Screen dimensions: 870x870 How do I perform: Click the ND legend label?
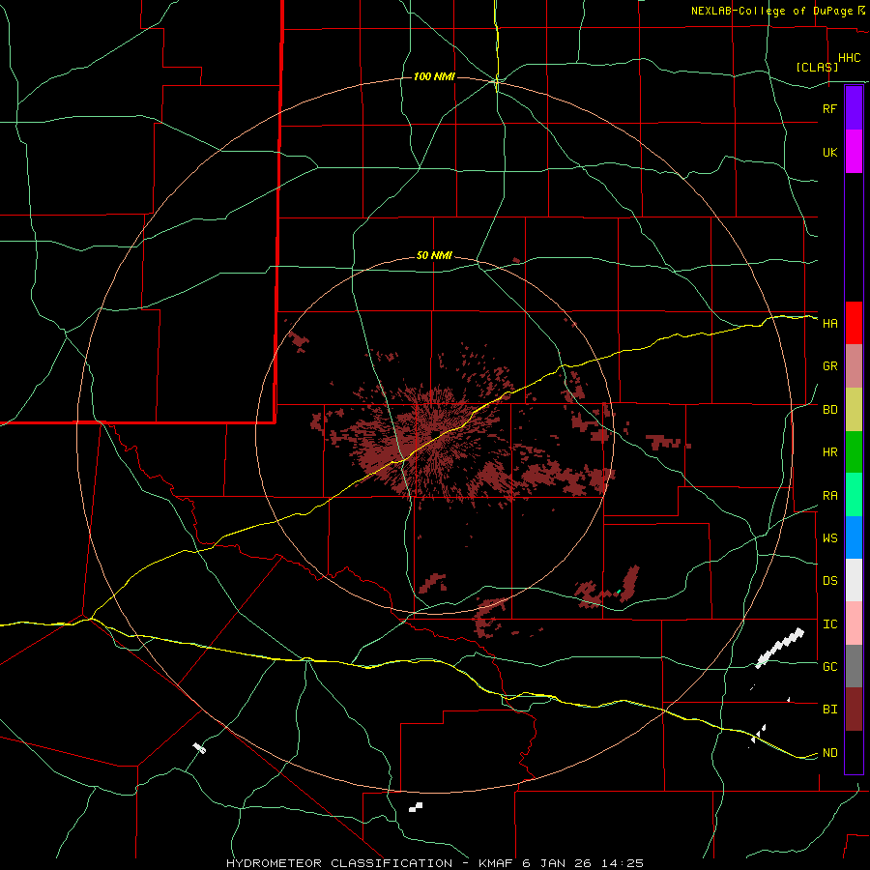point(829,753)
